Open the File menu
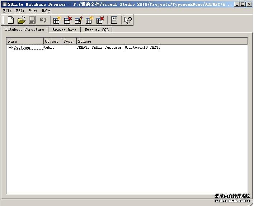Image resolution: width=254 pixels, height=206 pixels. click(7, 11)
